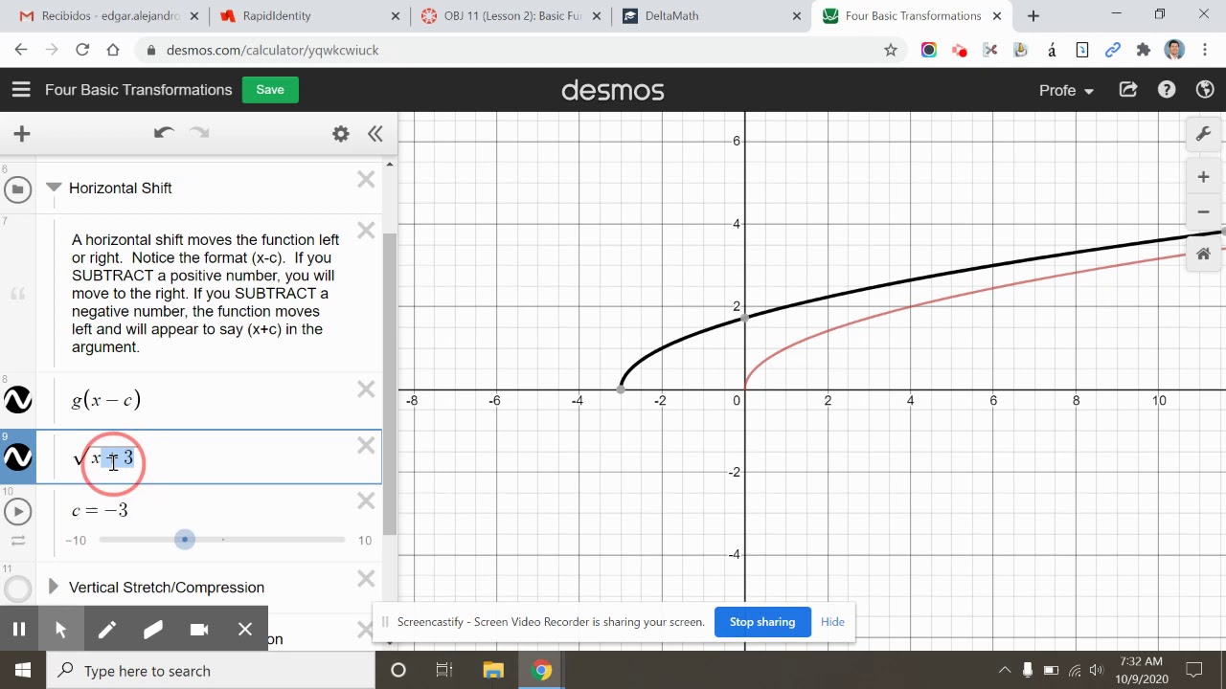Collapse the Horizontal Shift folder

54,188
